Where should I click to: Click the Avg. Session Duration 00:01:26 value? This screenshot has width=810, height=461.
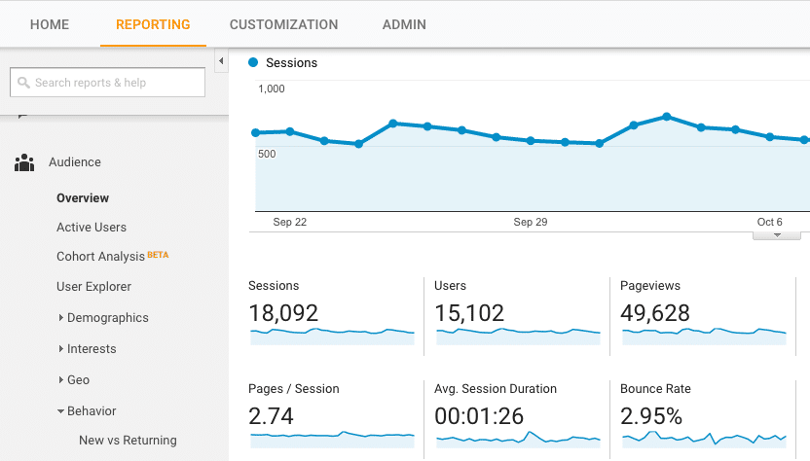pos(479,416)
